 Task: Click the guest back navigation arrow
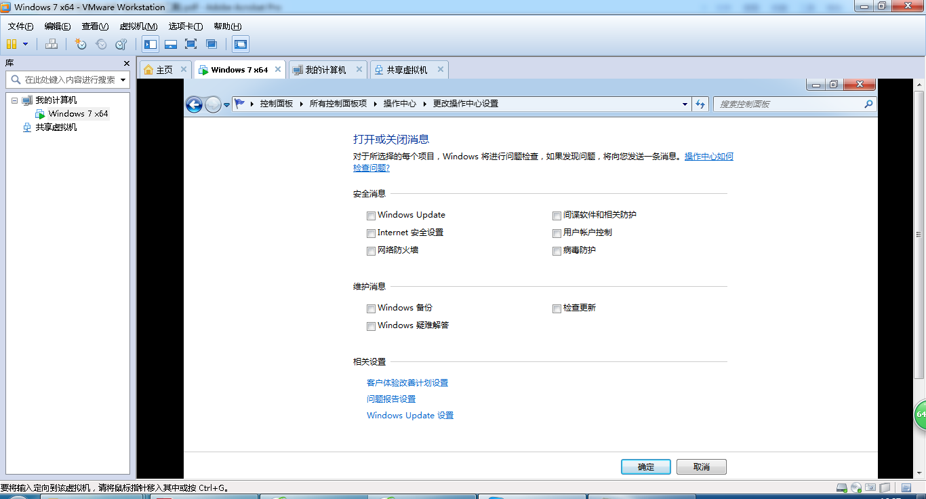point(194,104)
